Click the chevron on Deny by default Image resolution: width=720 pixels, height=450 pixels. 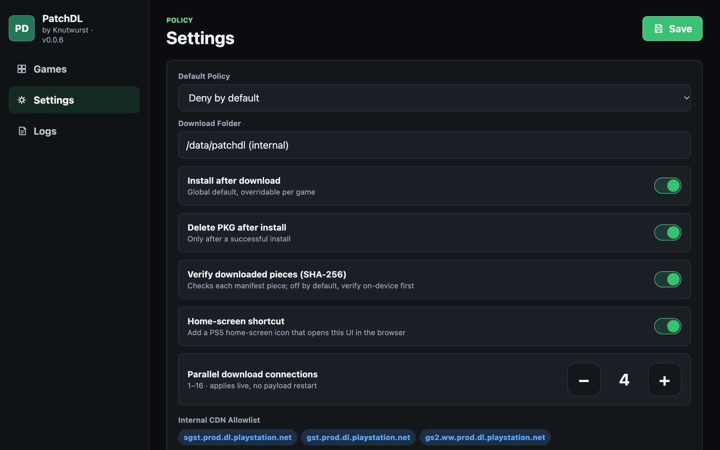(686, 98)
